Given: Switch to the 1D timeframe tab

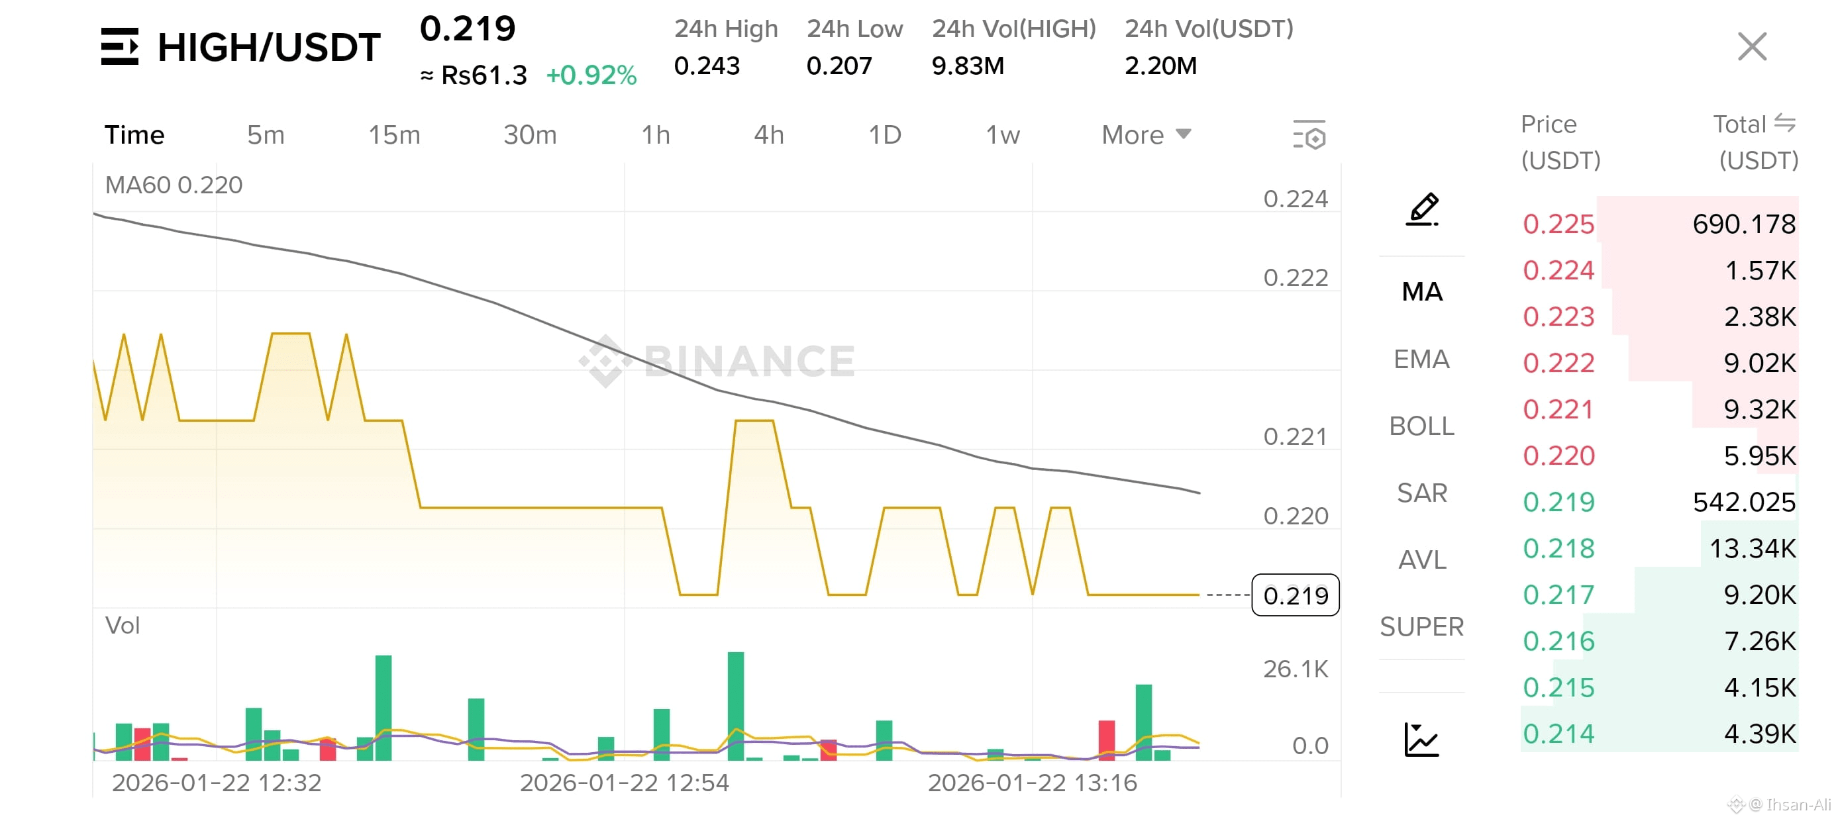Looking at the screenshot, I should pyautogui.click(x=884, y=134).
